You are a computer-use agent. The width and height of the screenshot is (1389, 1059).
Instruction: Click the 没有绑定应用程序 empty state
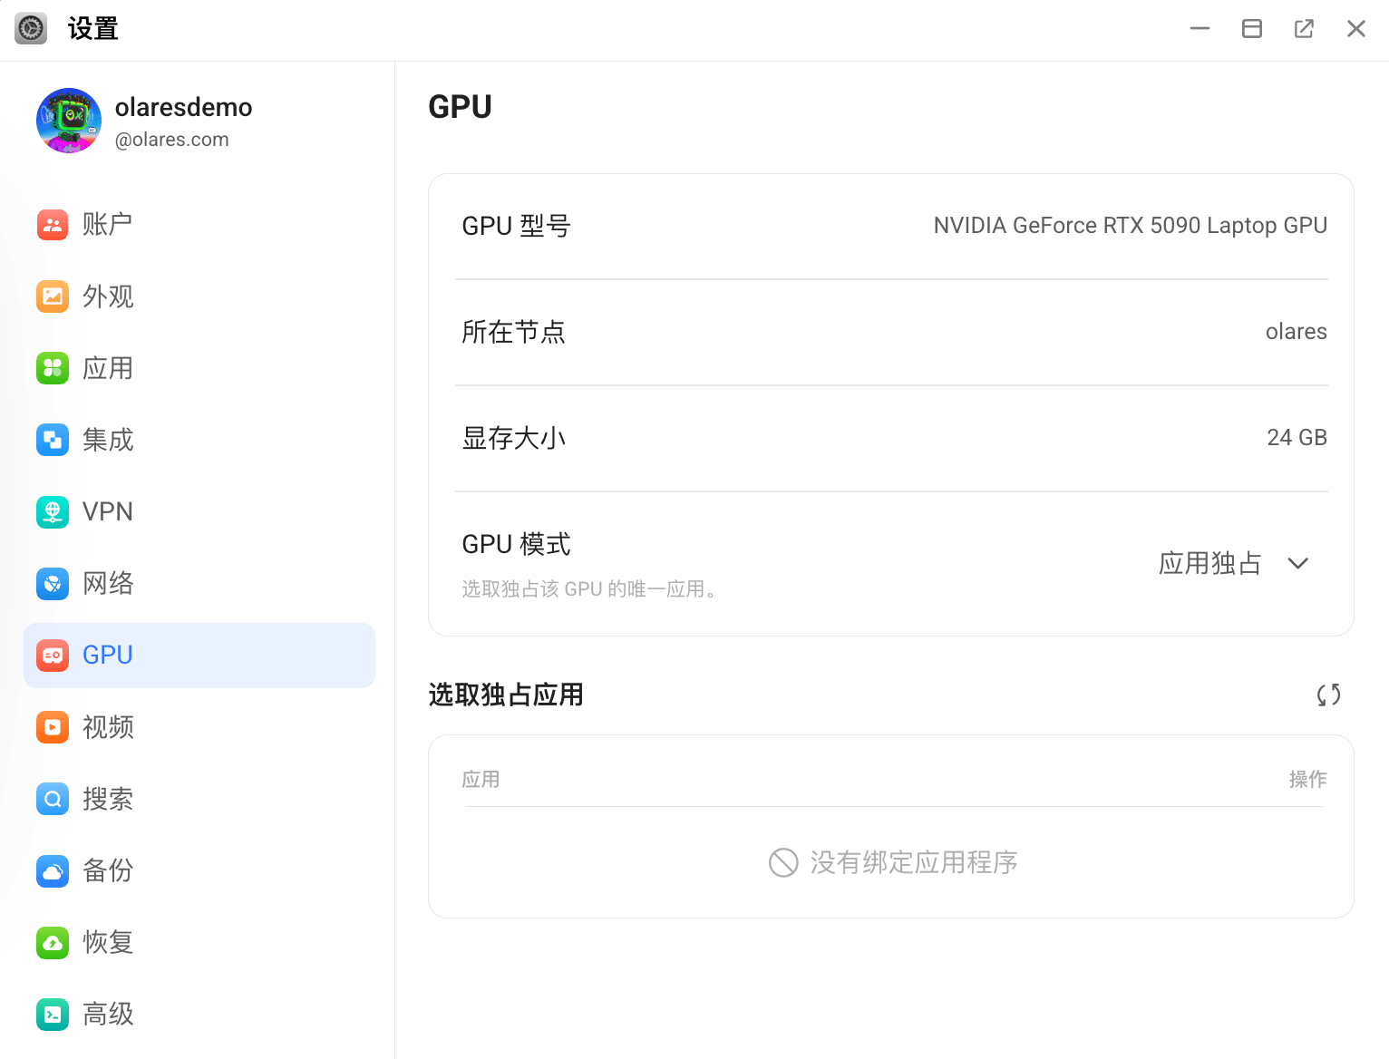pos(891,862)
